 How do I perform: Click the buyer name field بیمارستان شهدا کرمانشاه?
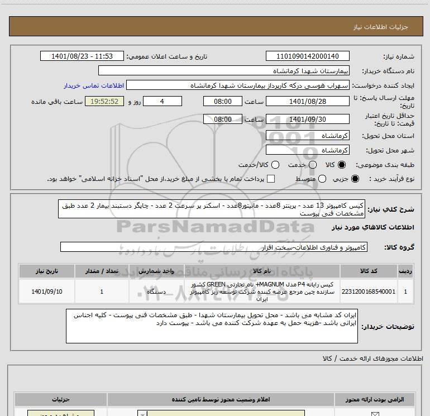(224, 71)
